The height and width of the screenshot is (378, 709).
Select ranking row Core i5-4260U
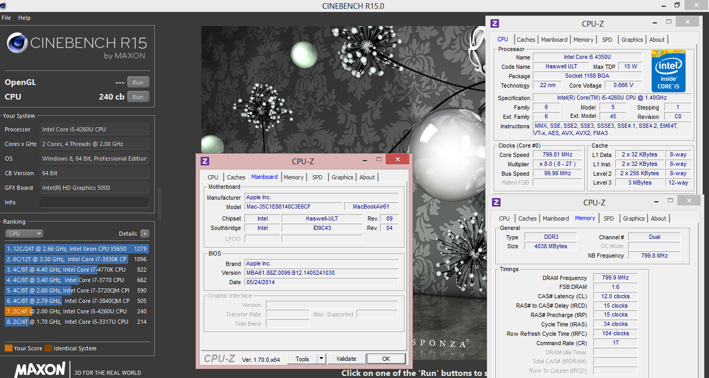(x=77, y=311)
